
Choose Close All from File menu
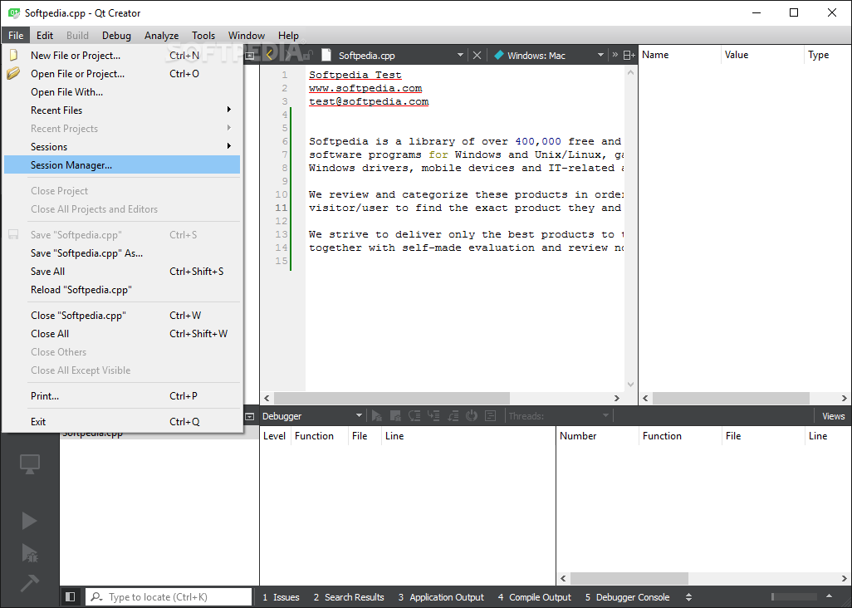(x=122, y=334)
